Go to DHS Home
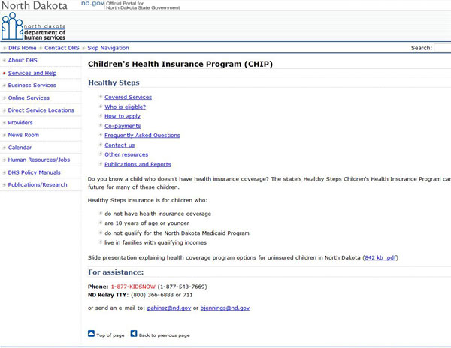Viewport: 451px width, 348px height. 22,48
